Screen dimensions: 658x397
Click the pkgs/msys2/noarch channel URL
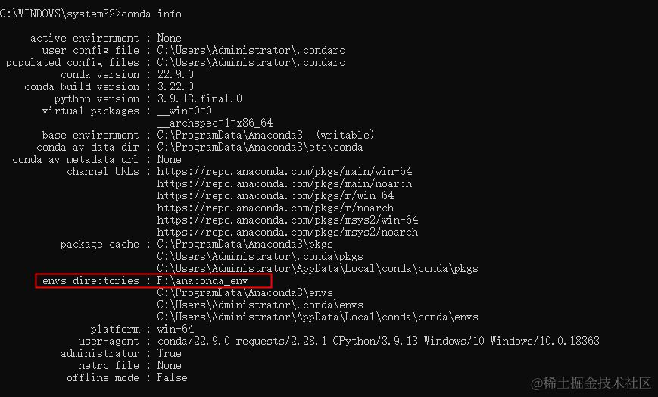click(x=288, y=233)
